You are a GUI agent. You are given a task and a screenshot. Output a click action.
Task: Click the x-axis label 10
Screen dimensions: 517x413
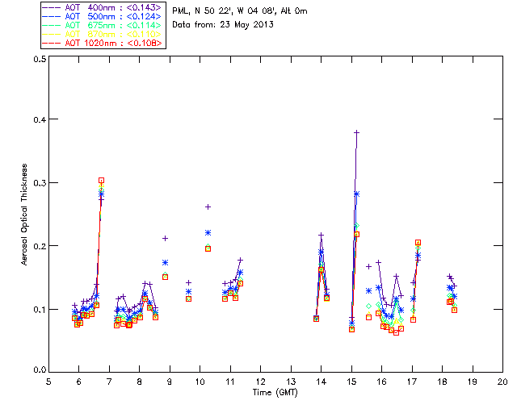pyautogui.click(x=200, y=382)
